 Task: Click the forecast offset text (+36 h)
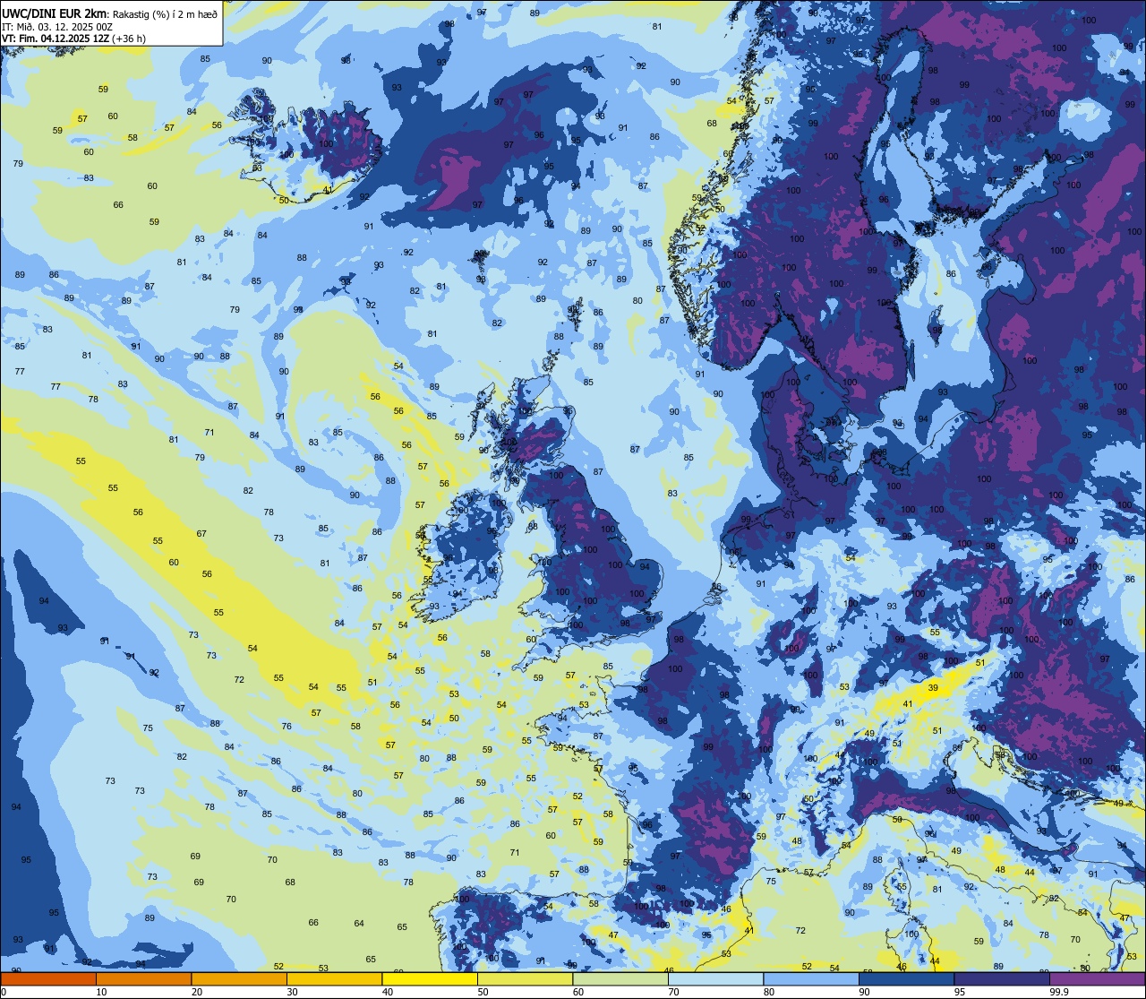point(129,39)
